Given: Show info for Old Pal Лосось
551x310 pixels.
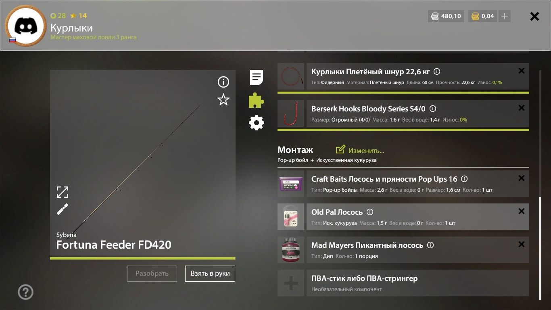Looking at the screenshot, I should [x=370, y=212].
